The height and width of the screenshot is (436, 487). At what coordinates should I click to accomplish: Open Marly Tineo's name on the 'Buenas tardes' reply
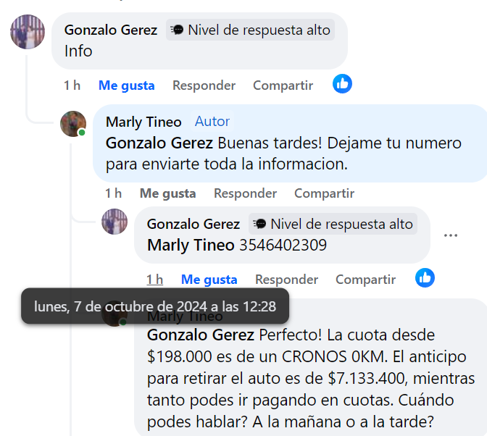tap(143, 122)
